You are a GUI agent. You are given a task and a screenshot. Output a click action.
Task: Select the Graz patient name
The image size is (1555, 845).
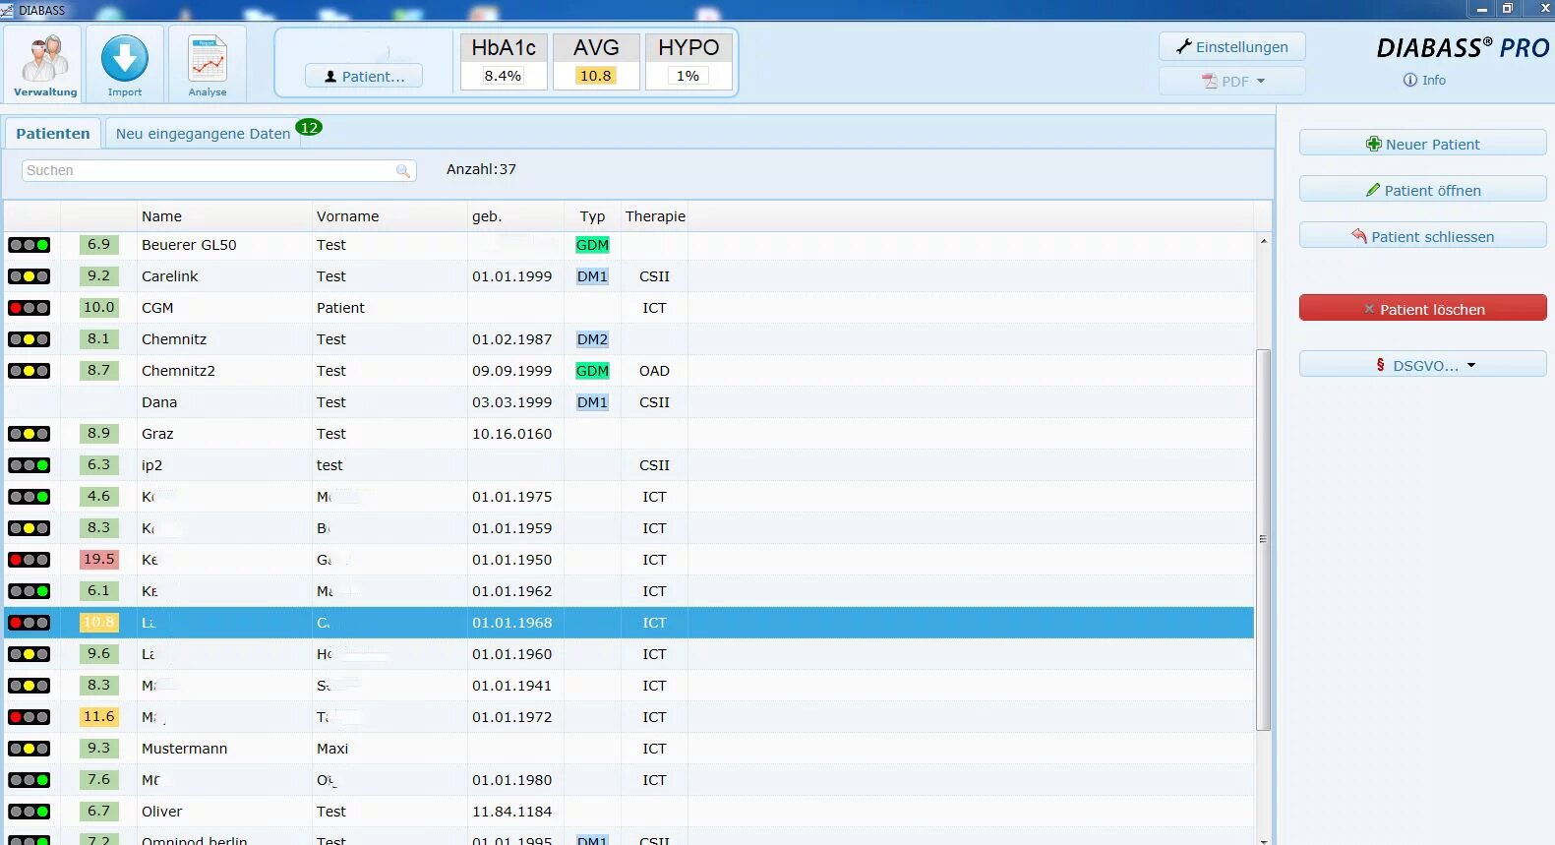157,434
